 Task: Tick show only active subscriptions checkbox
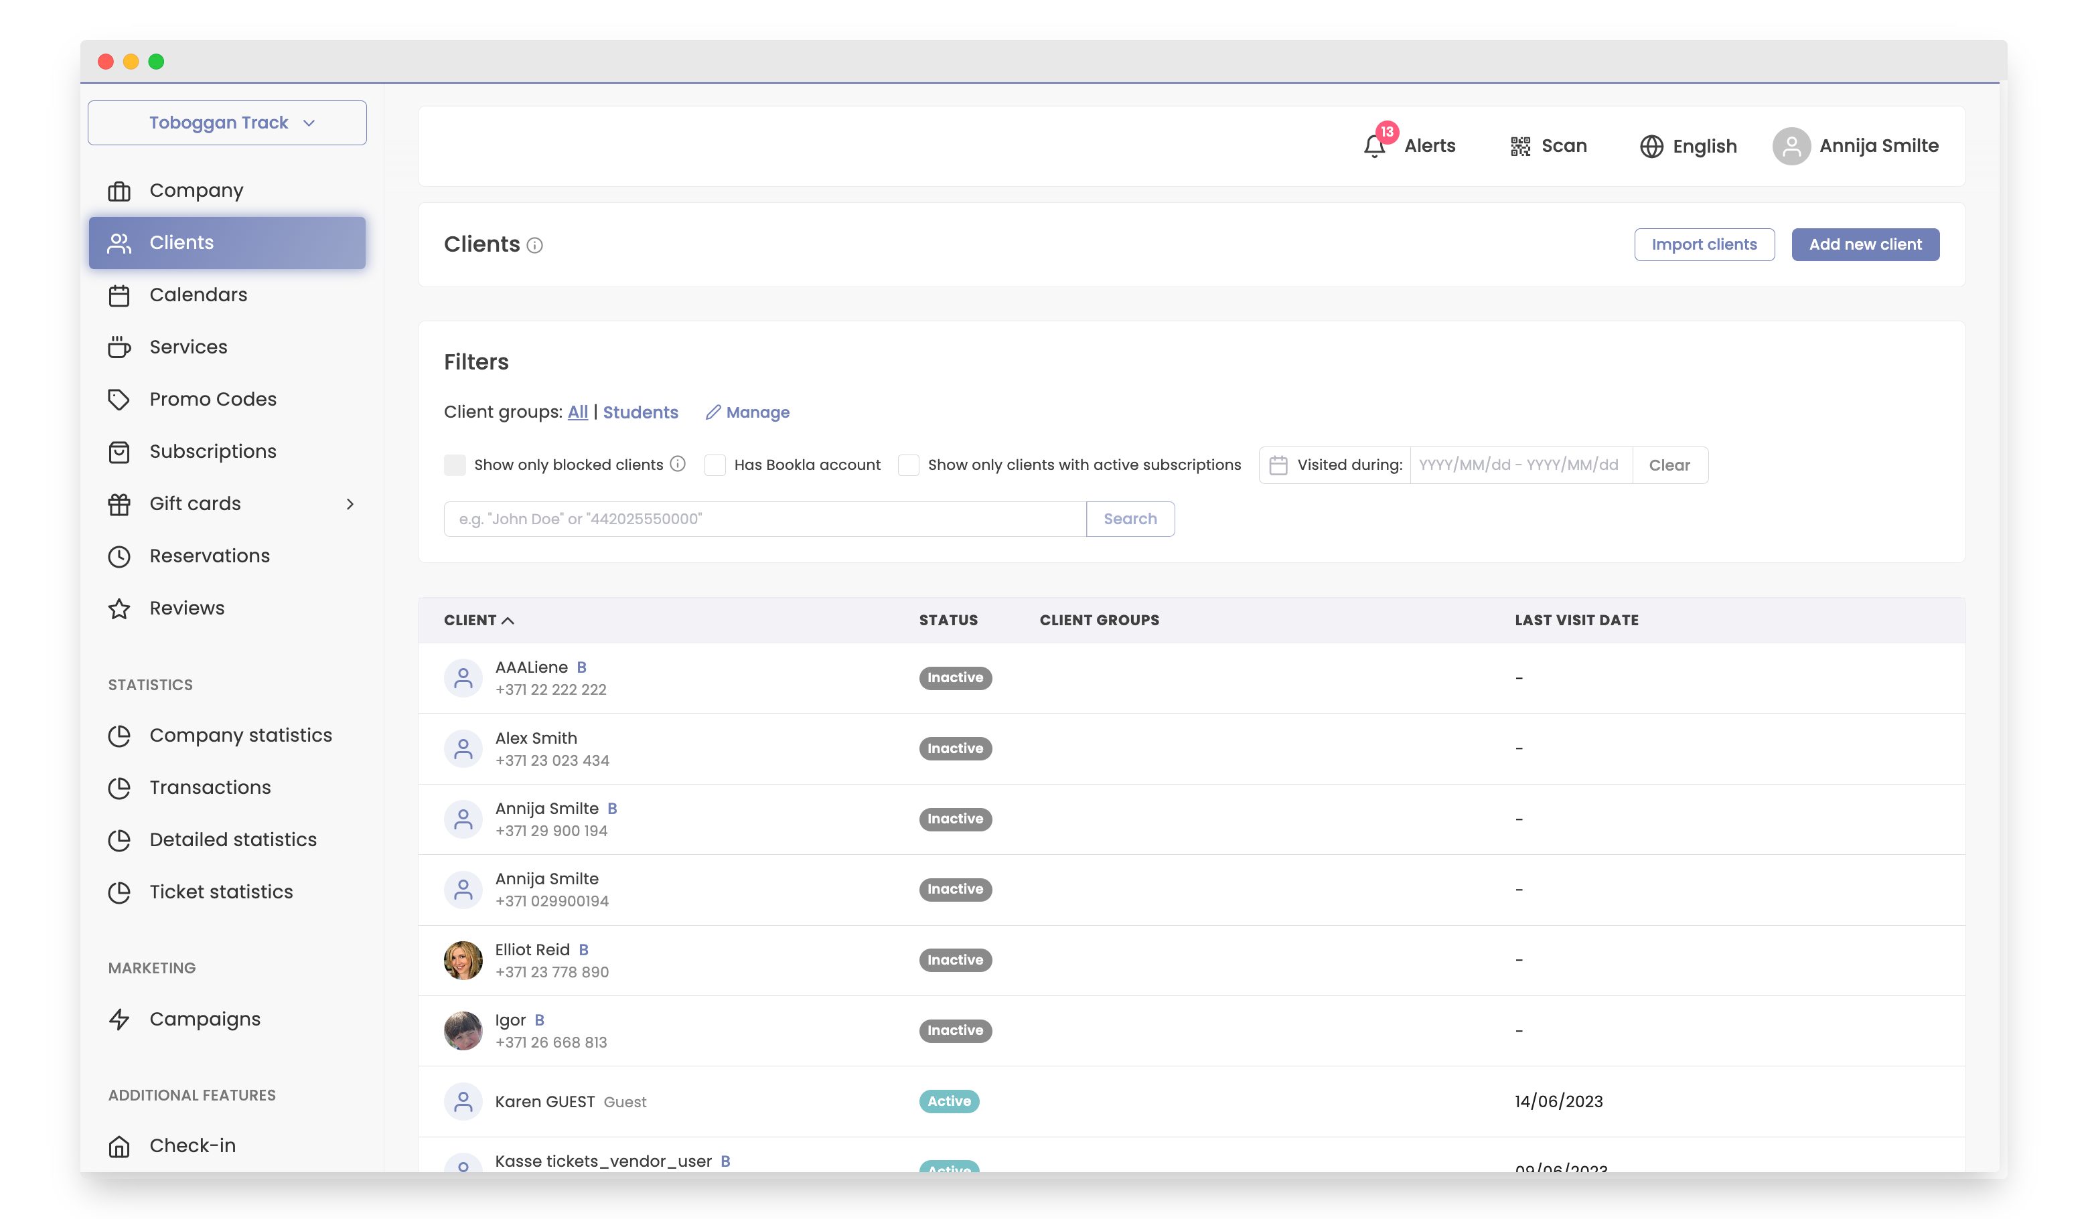pyautogui.click(x=909, y=465)
